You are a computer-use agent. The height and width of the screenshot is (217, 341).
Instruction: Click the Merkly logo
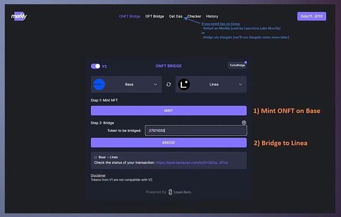[x=19, y=16]
